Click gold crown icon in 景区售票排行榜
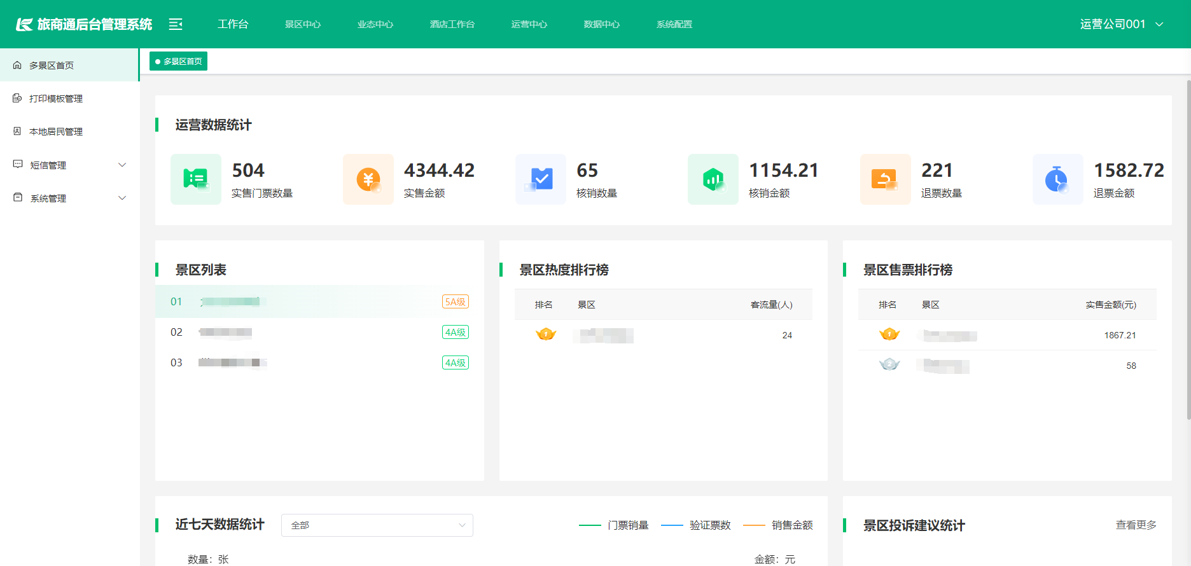 pyautogui.click(x=889, y=334)
